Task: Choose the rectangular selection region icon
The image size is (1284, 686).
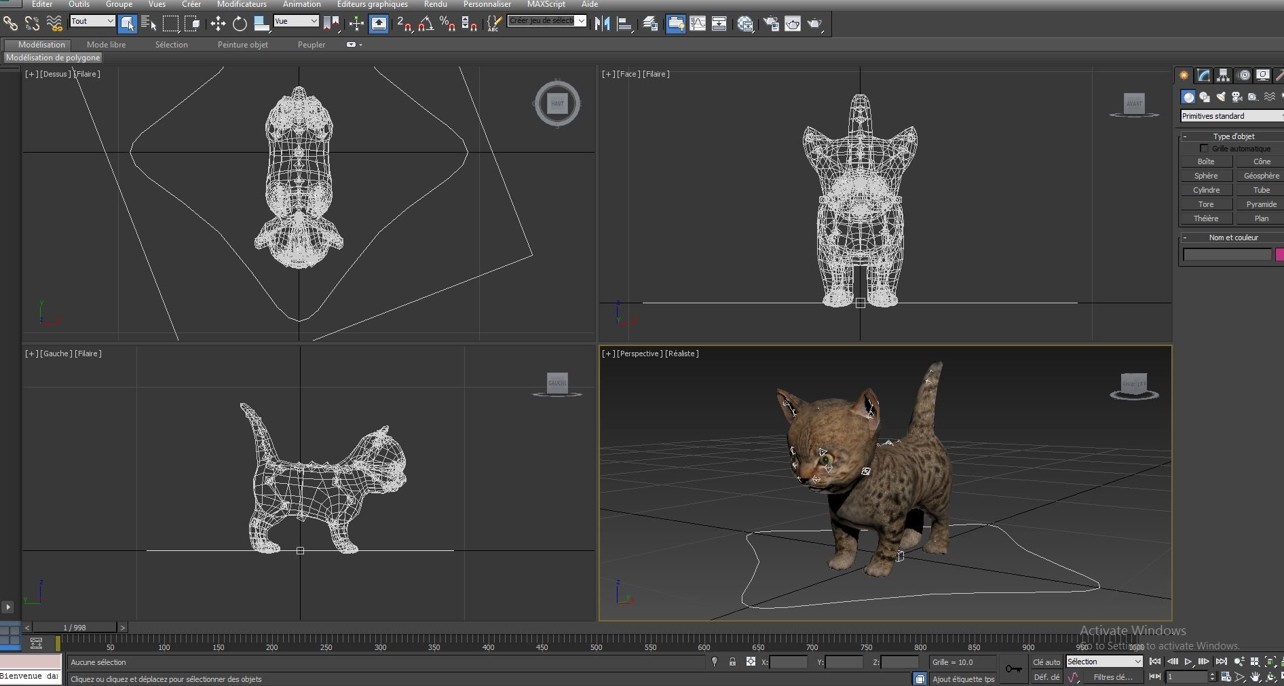Action: tap(171, 24)
